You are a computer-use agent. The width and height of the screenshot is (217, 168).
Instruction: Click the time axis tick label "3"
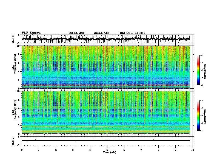tap(73, 150)
